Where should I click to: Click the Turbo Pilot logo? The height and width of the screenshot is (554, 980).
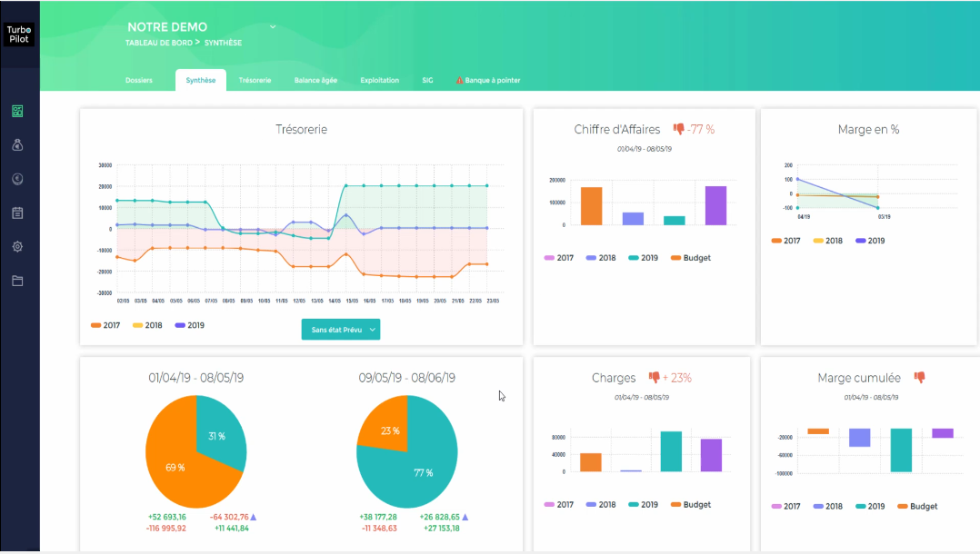tap(19, 35)
